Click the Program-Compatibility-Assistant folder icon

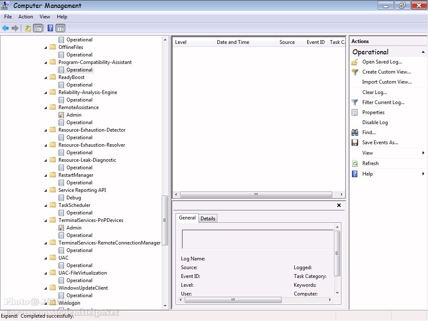point(53,62)
